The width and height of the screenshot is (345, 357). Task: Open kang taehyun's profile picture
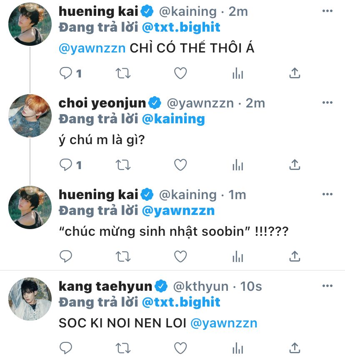(x=30, y=299)
